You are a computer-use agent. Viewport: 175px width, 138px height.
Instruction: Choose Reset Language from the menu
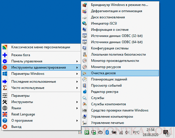[41, 114]
